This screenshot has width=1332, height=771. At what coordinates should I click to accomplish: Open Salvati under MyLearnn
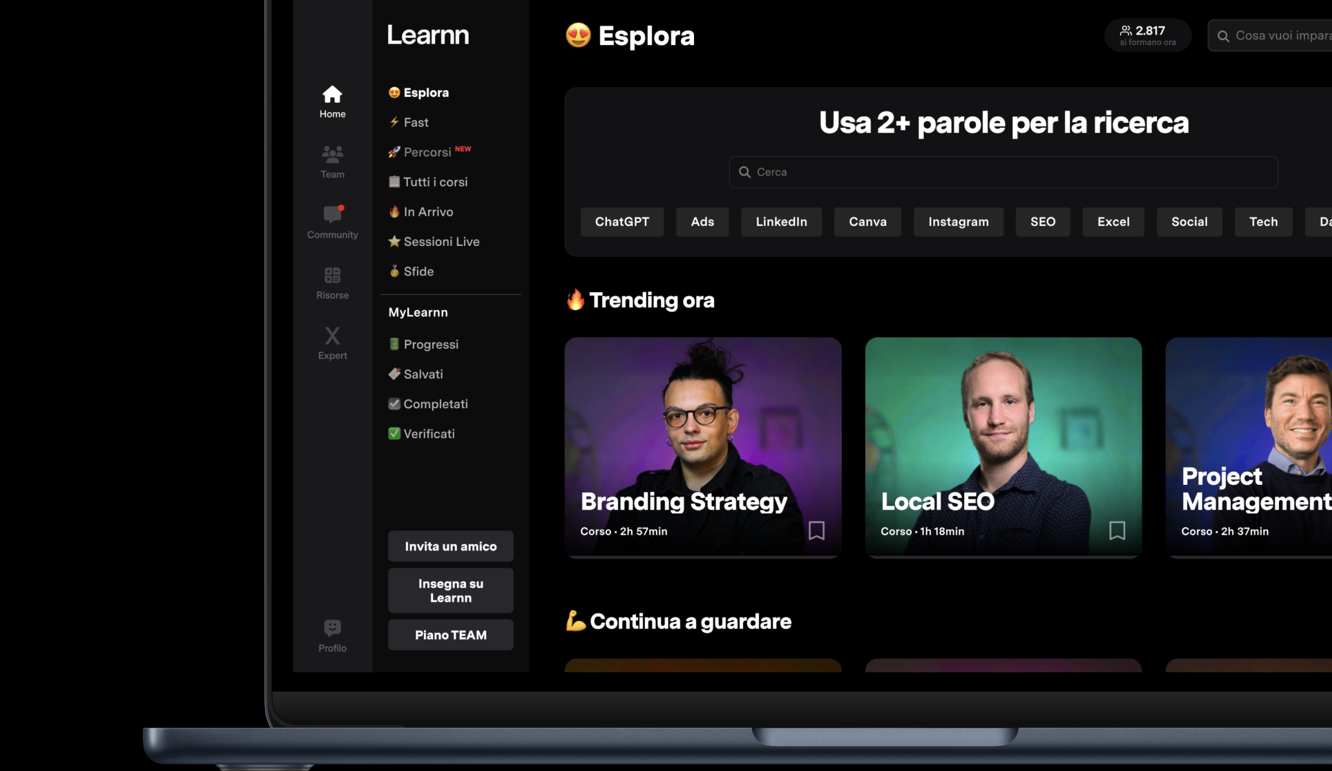pyautogui.click(x=423, y=374)
